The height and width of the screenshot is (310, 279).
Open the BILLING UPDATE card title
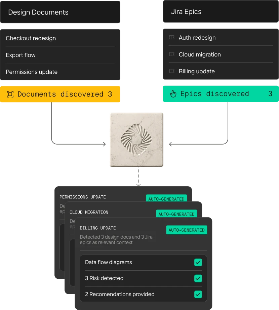click(98, 228)
